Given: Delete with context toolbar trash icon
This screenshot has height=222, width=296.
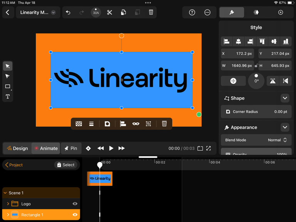Looking at the screenshot, I should pos(164,124).
